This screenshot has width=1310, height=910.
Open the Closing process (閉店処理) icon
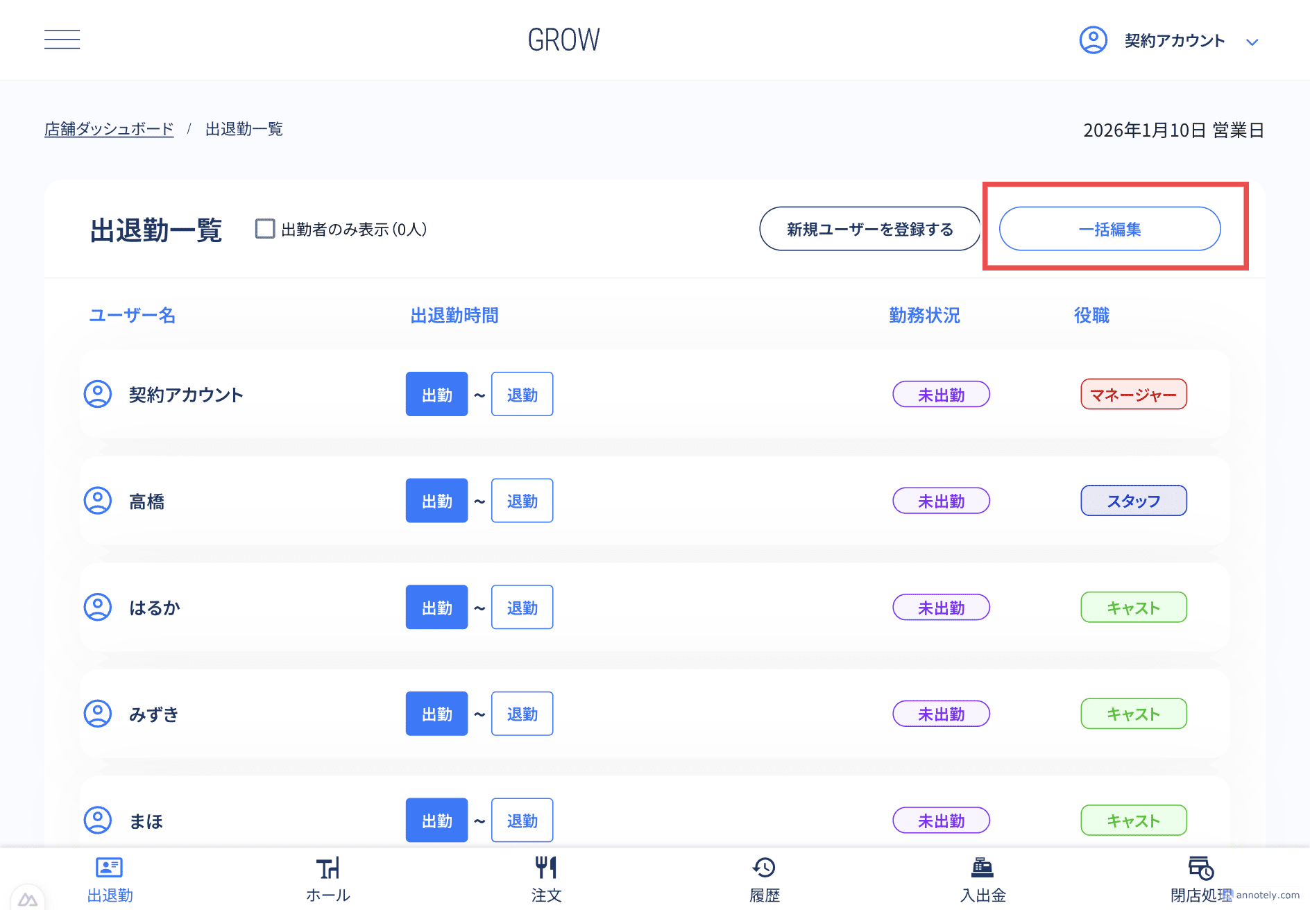click(x=1200, y=868)
